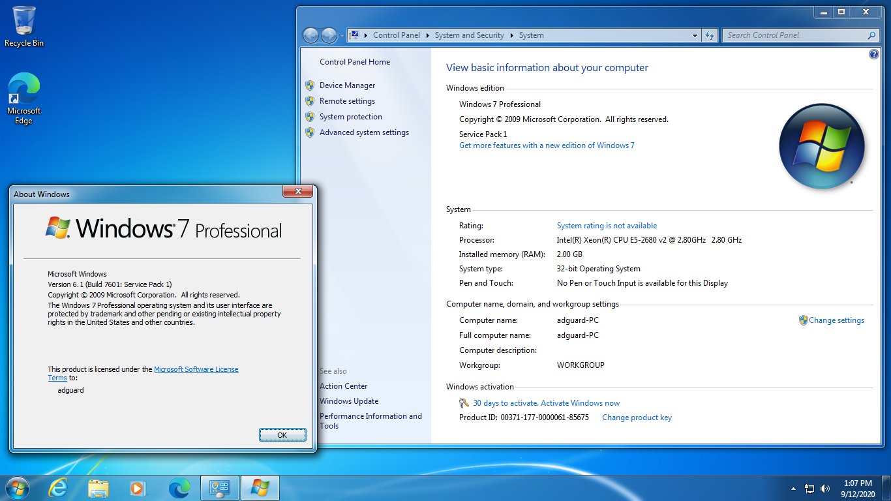Click the WORKGROUP value
Screen dimensions: 891x501
click(581, 365)
